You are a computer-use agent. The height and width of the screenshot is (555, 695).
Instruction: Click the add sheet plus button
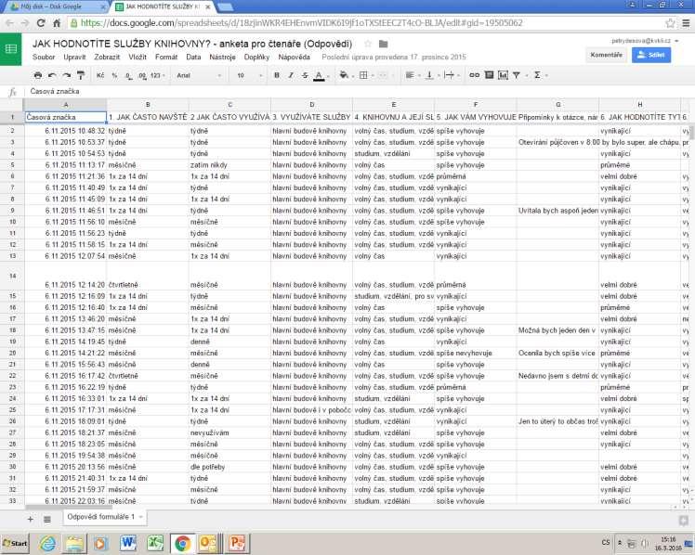click(x=30, y=519)
